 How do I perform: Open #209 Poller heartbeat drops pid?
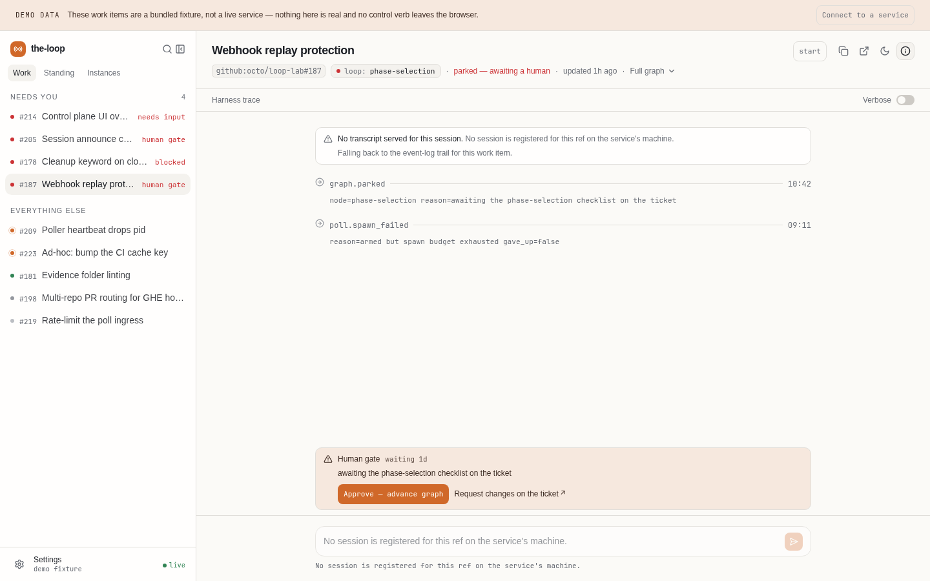(98, 230)
